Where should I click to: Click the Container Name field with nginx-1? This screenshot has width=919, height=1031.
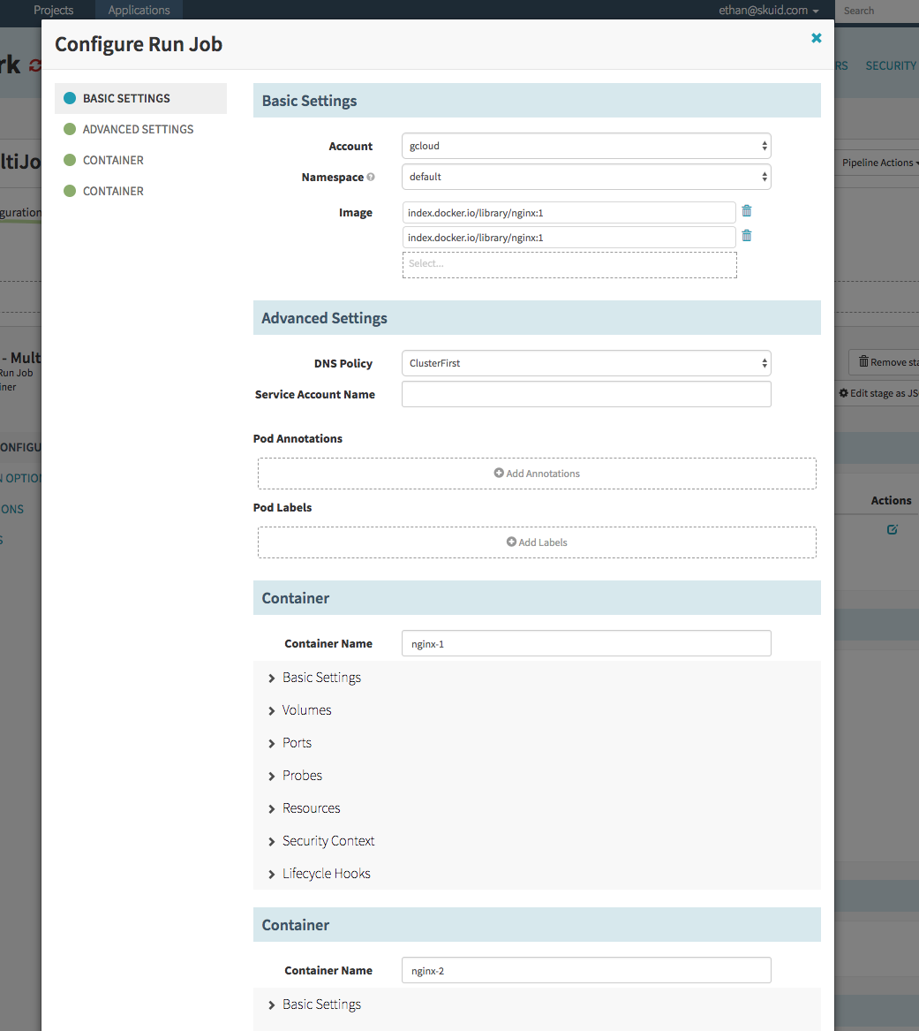(x=586, y=644)
